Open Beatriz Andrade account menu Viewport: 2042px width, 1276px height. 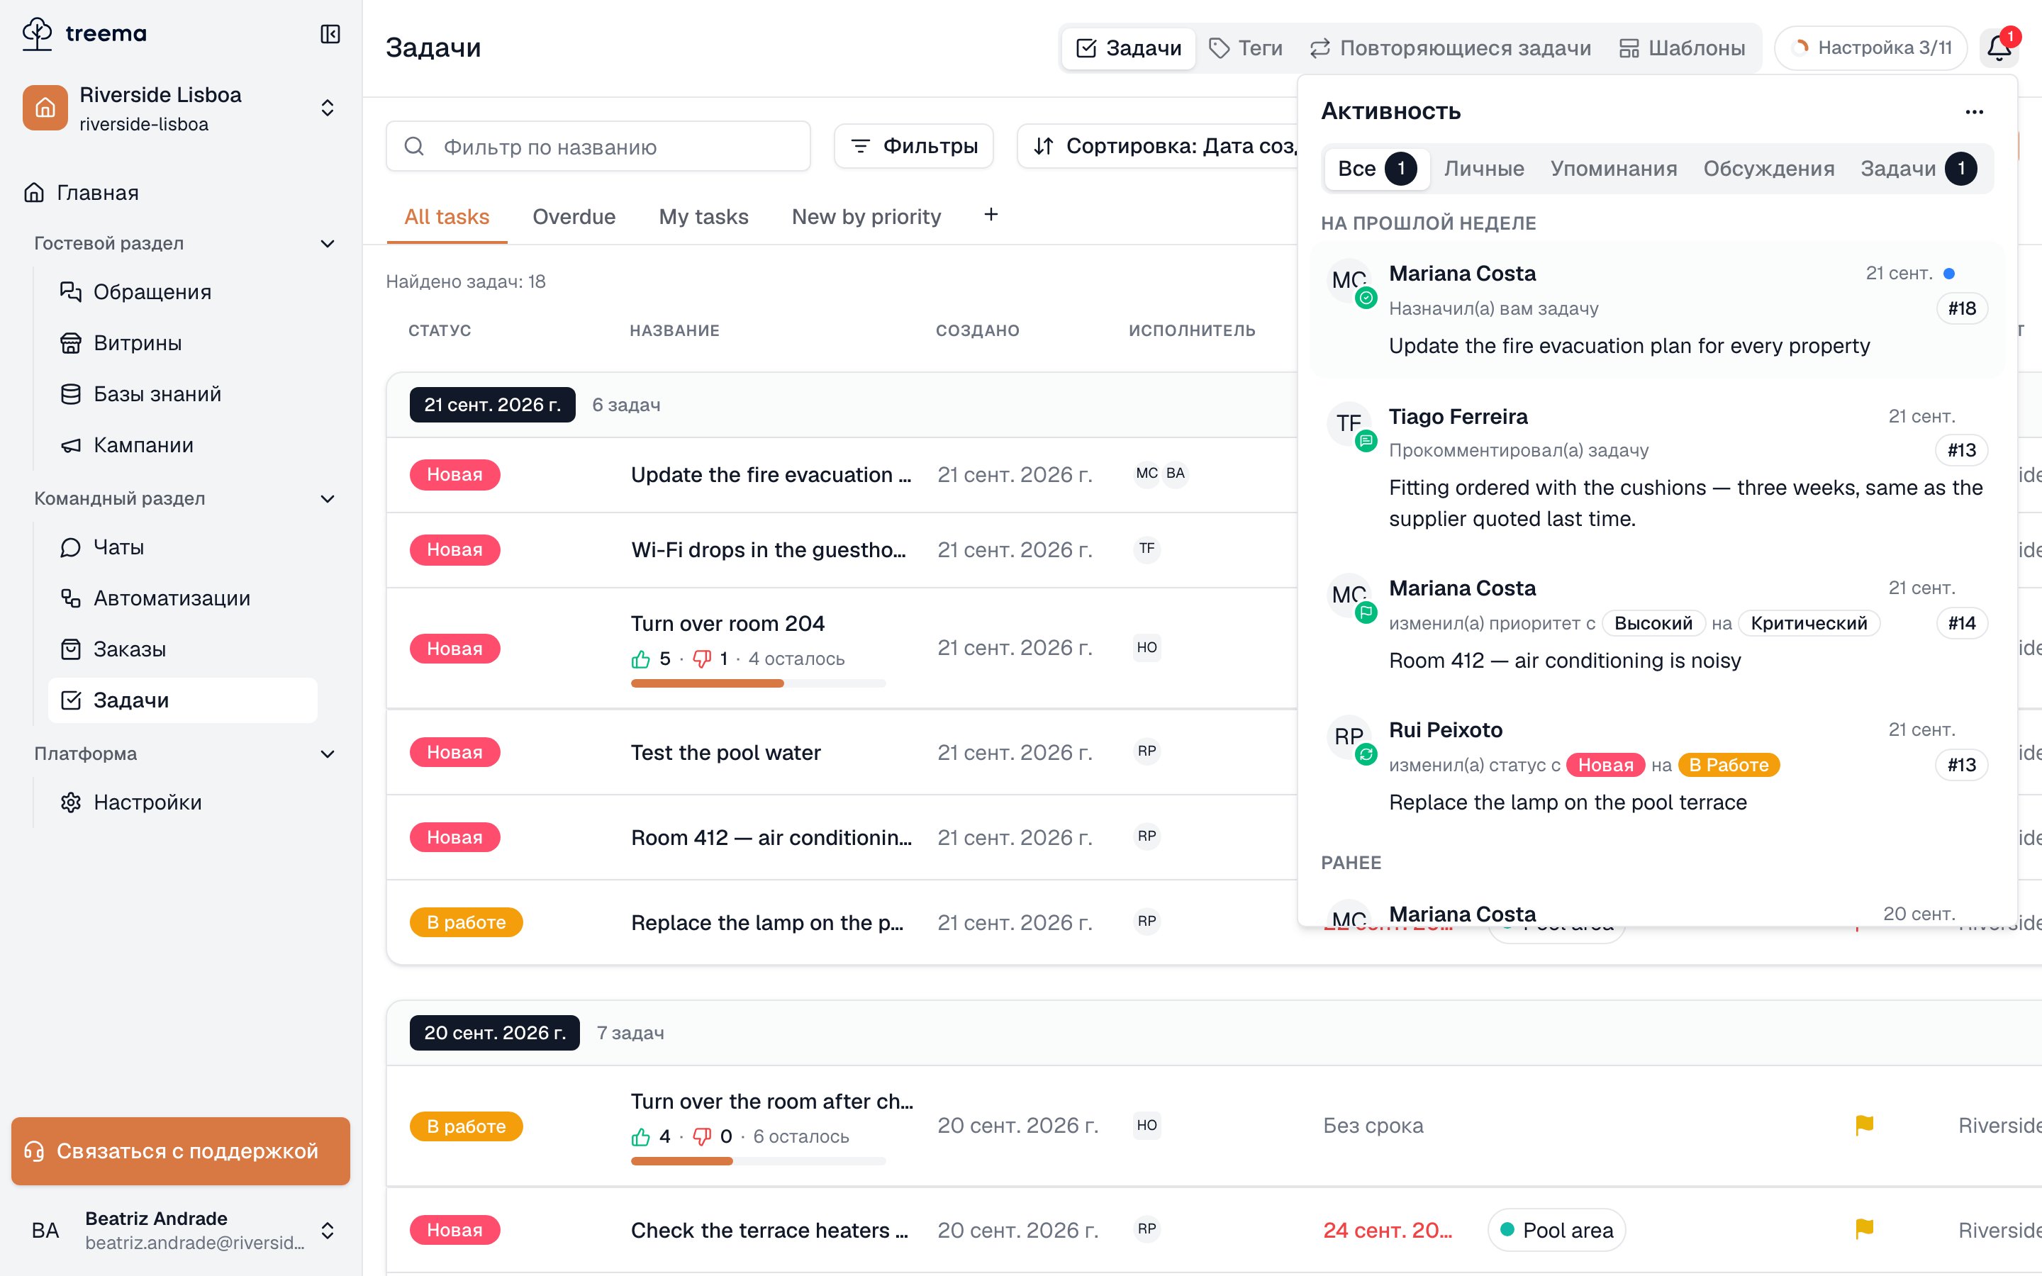[181, 1231]
